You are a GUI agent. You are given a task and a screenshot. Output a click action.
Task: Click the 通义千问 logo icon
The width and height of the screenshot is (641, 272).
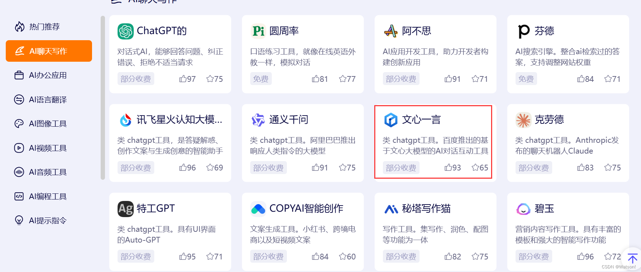[258, 120]
